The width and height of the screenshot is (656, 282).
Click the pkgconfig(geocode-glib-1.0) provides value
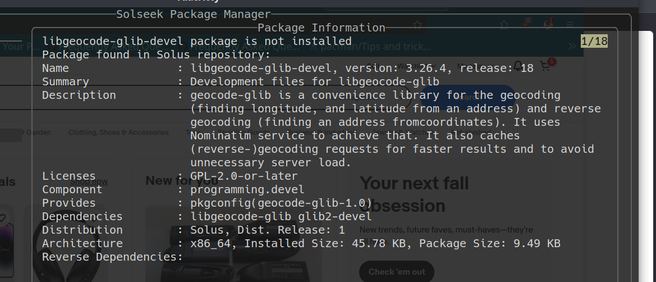(x=281, y=203)
